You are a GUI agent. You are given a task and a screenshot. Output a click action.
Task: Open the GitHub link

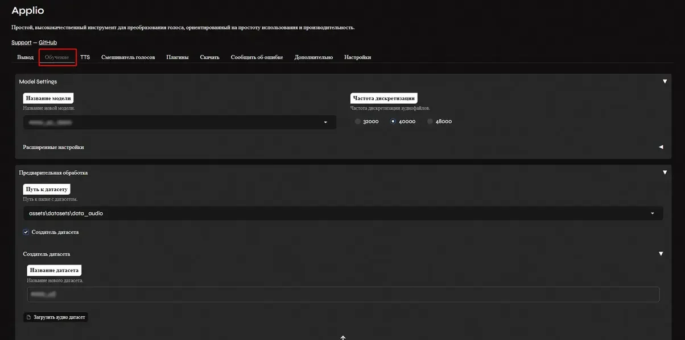click(48, 43)
